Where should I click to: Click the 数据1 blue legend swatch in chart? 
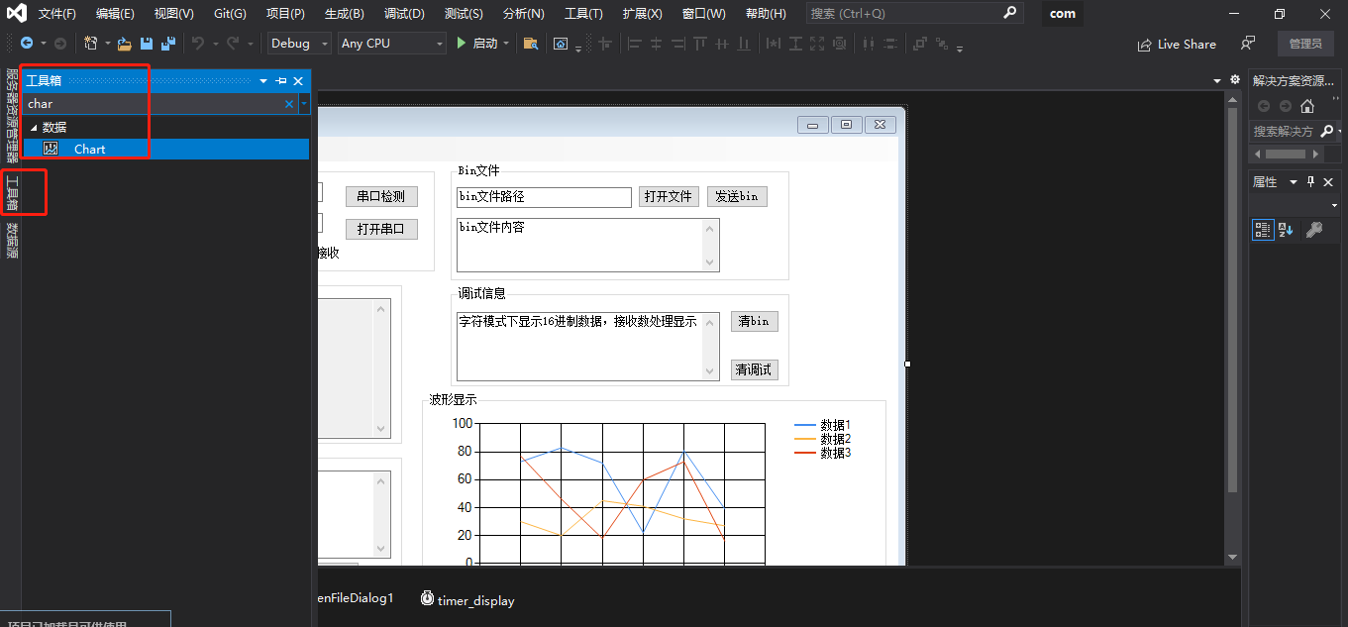[805, 425]
